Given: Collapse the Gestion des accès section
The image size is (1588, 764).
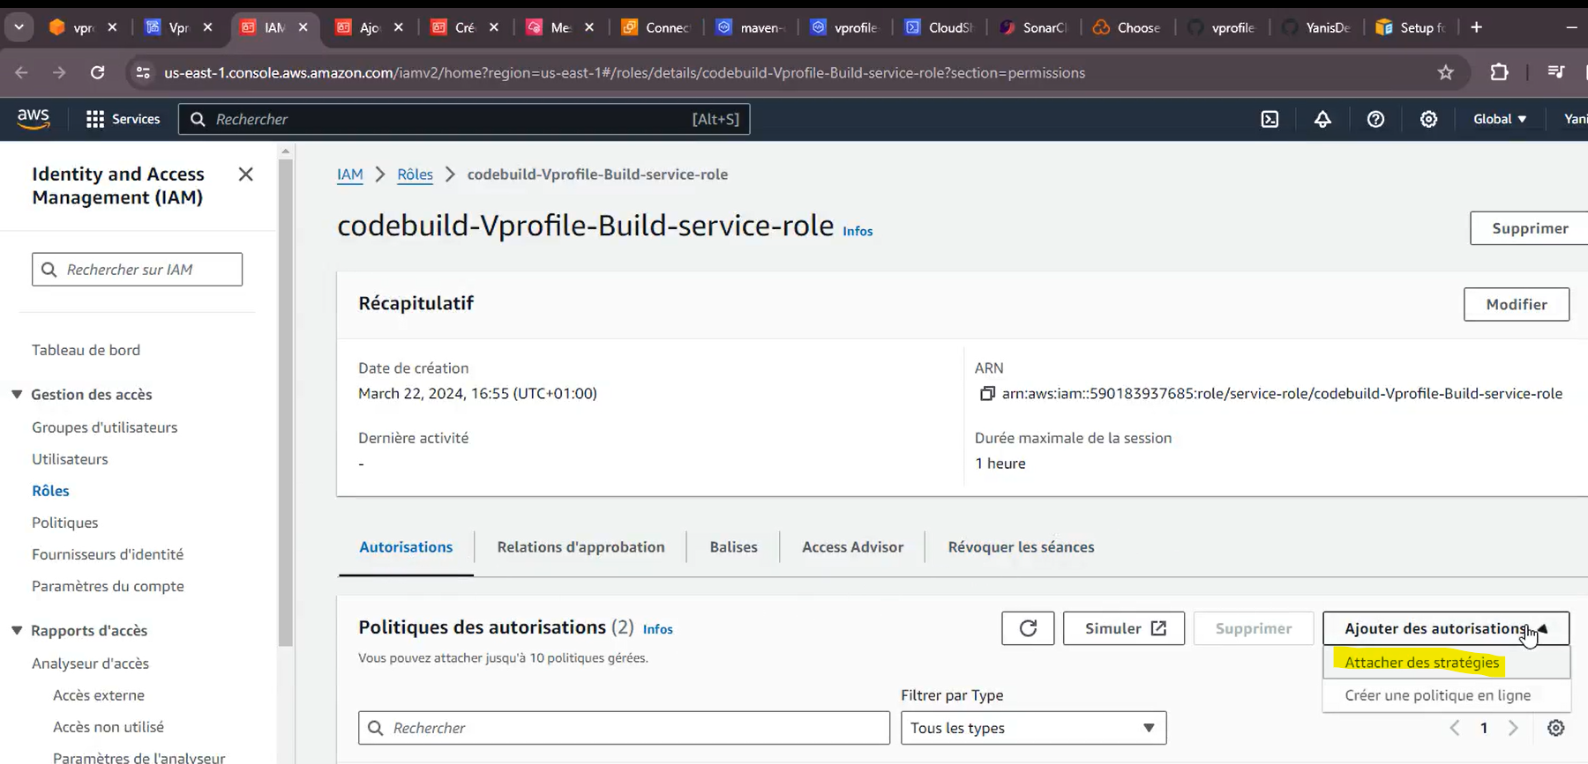Looking at the screenshot, I should coord(17,394).
